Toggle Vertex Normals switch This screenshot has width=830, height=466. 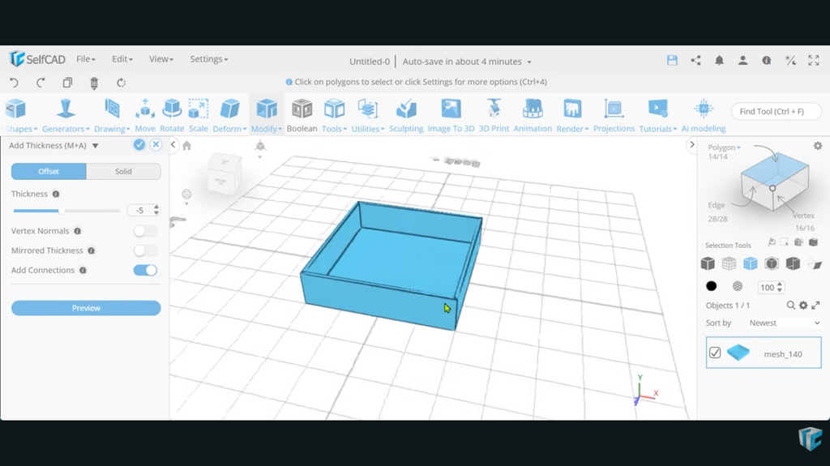145,231
